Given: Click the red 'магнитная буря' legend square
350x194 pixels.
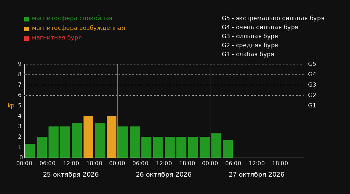Looking at the screenshot, I should coord(27,38).
